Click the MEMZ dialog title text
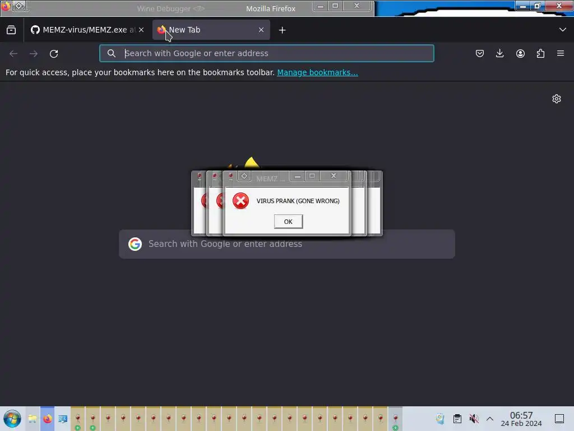 click(270, 179)
